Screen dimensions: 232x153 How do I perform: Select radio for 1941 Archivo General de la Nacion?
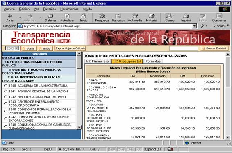tap(6, 91)
